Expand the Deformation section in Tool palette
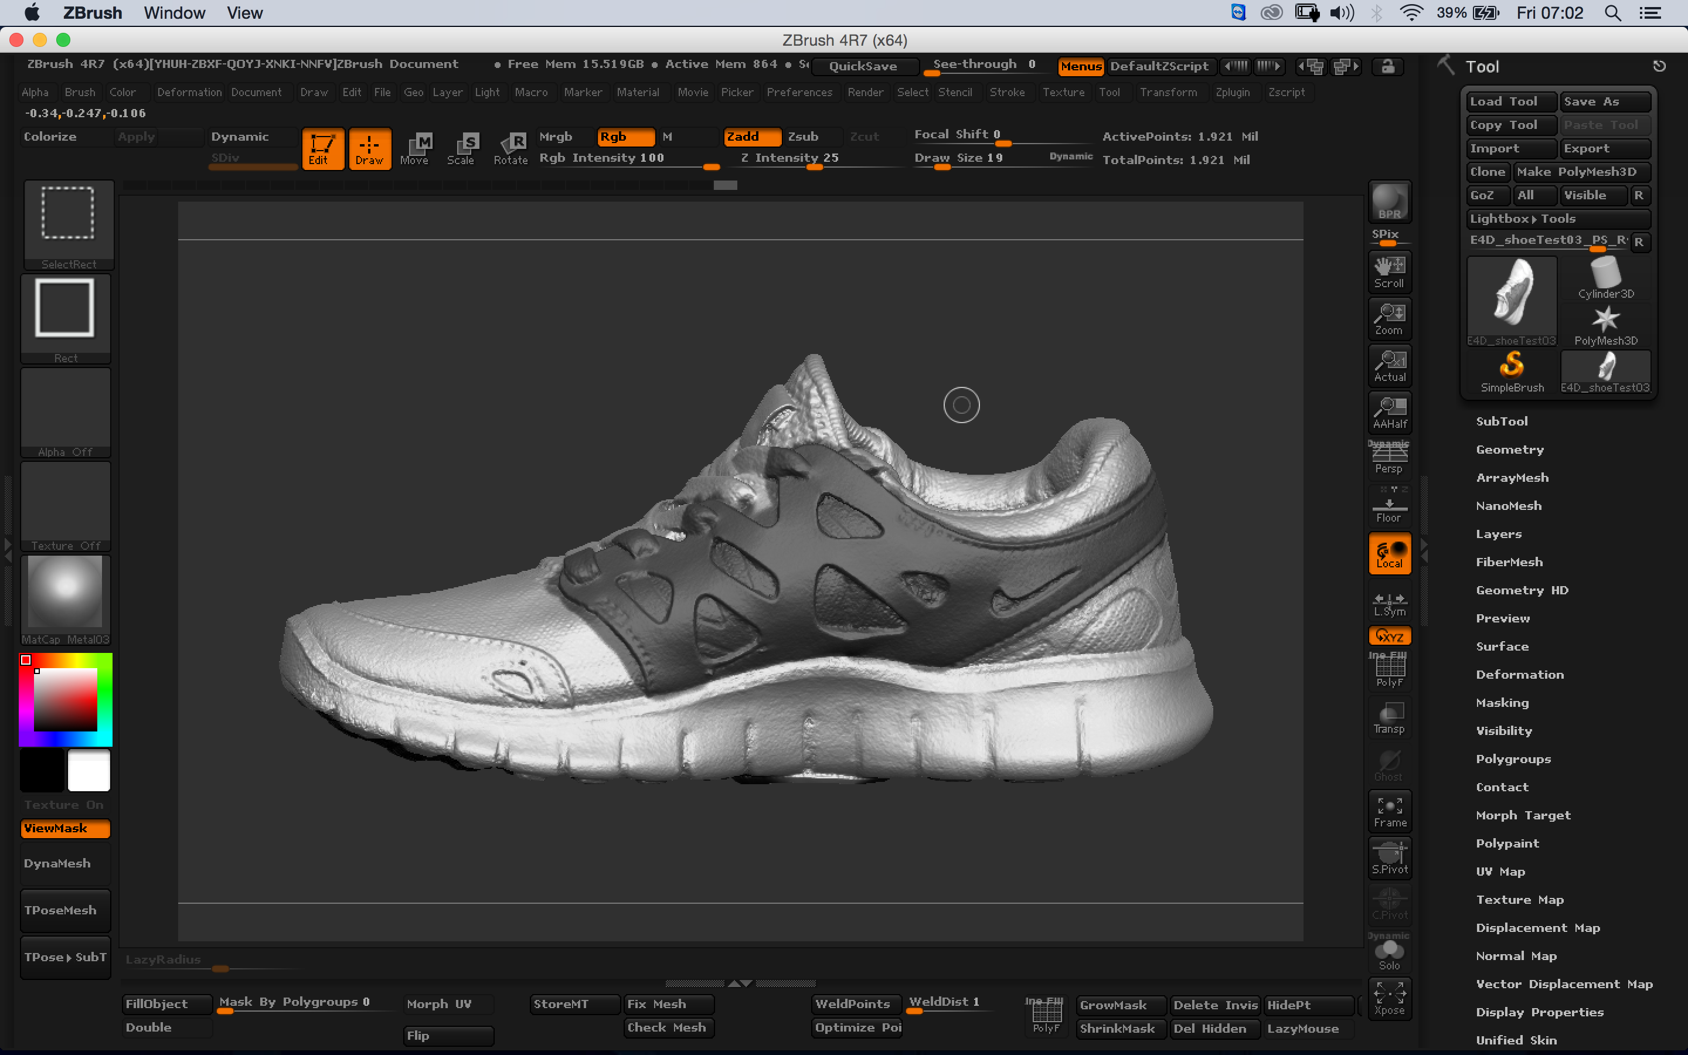This screenshot has width=1688, height=1055. tap(1520, 674)
